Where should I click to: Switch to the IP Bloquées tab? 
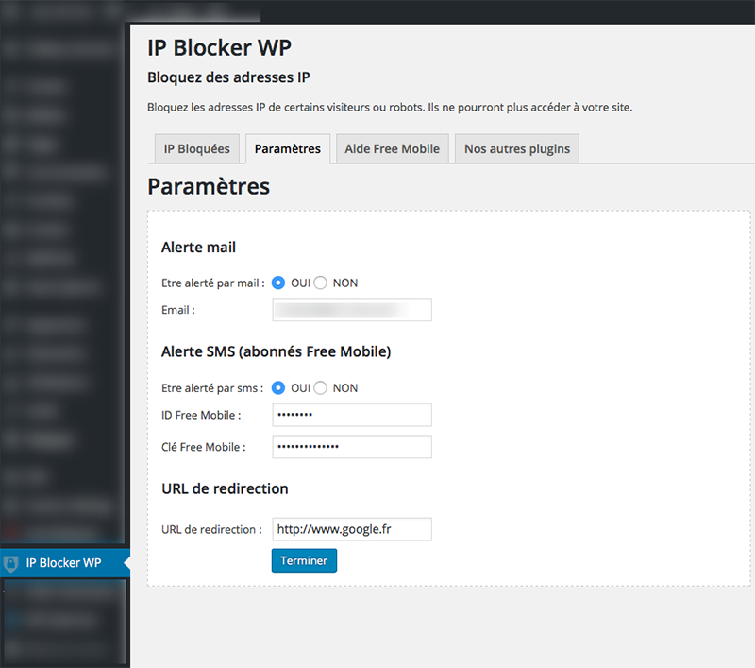pyautogui.click(x=196, y=149)
